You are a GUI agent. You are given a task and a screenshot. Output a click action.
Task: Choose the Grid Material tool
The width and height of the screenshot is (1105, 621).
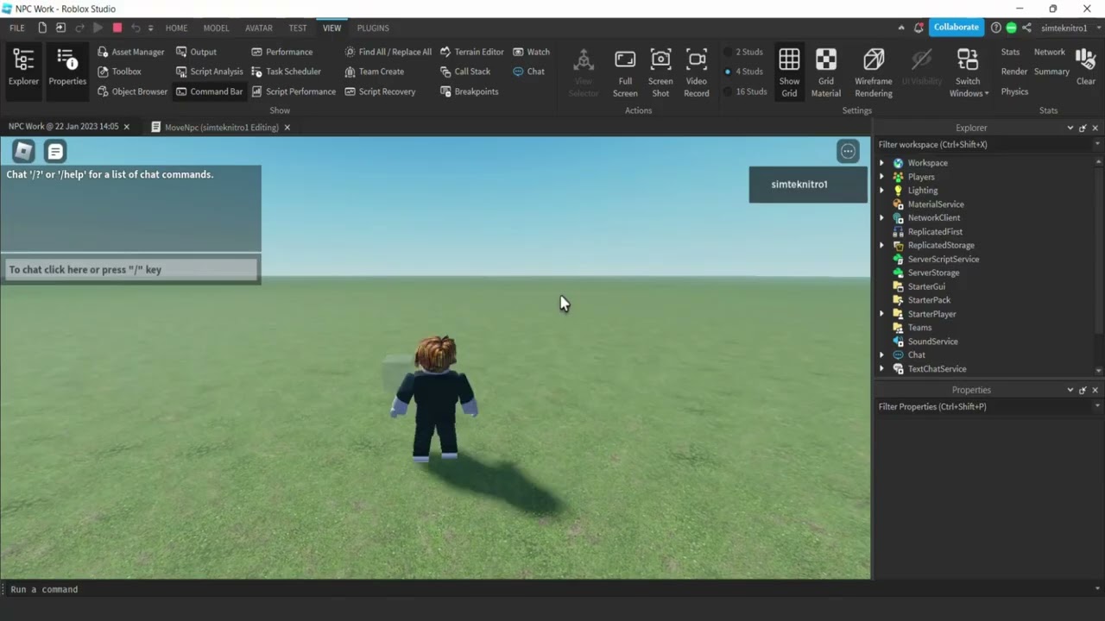(x=826, y=72)
